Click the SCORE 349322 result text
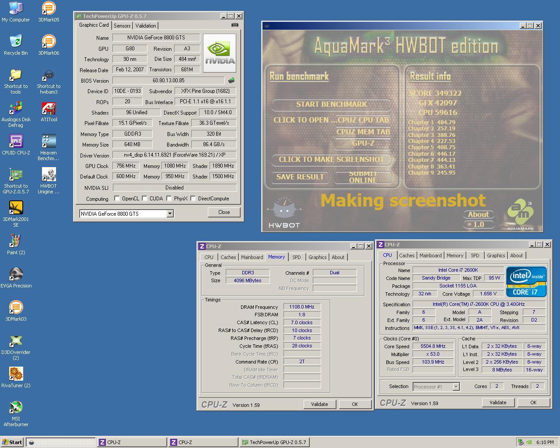Screen dimensions: 560x448 (435, 93)
